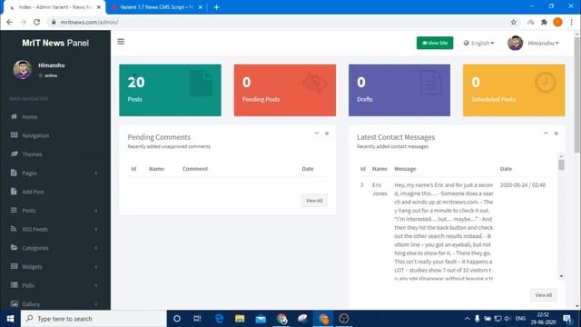The width and height of the screenshot is (581, 327).
Task: Click the header profile avatar
Action: point(515,43)
